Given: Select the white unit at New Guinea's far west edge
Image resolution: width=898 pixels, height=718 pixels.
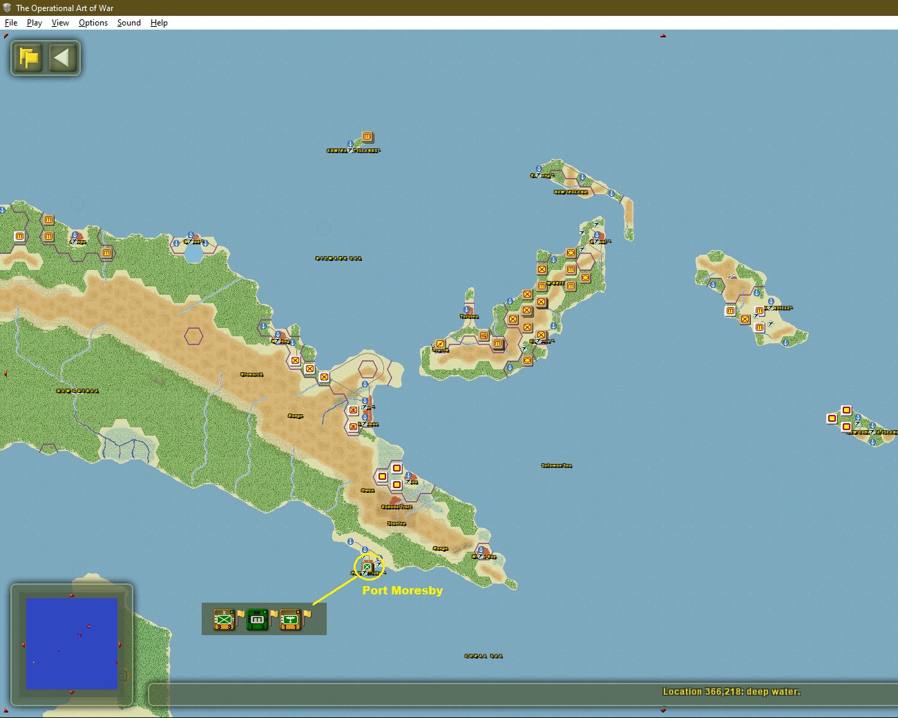Looking at the screenshot, I should click(x=19, y=236).
